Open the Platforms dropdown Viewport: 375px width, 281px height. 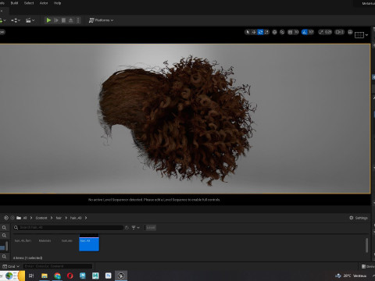click(x=101, y=20)
